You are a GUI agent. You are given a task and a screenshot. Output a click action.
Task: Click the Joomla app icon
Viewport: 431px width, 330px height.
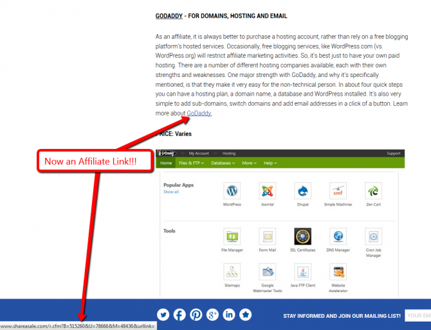click(267, 191)
